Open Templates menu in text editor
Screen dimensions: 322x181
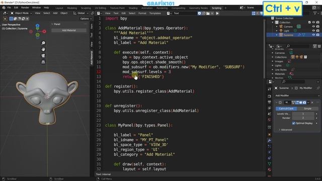coord(155,14)
